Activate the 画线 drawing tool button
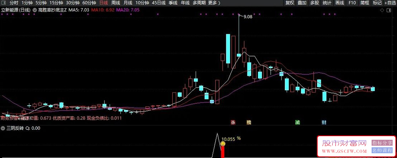This screenshot has width=397, height=158. point(339,3)
